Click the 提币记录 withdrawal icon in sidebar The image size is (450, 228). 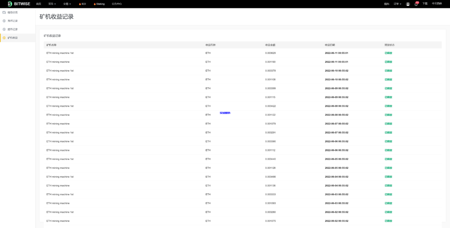click(4, 29)
